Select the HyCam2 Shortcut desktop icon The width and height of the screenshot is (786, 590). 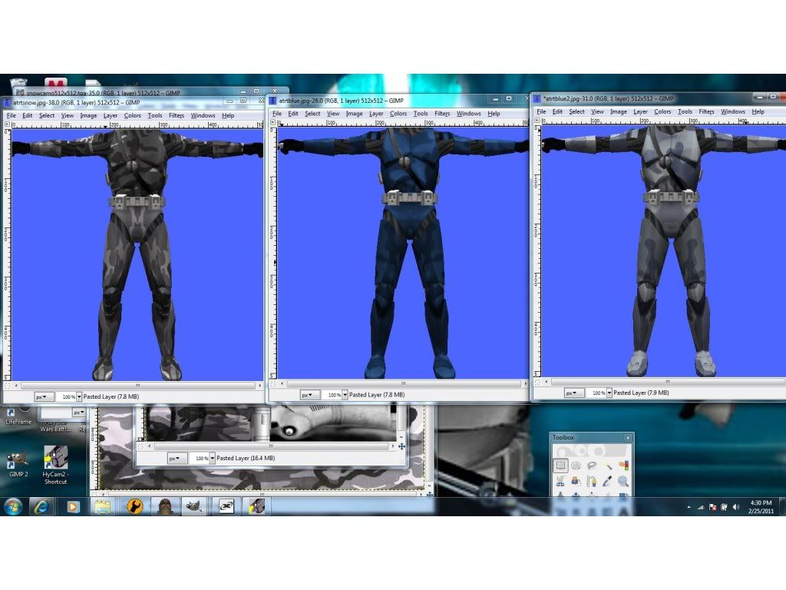(x=55, y=465)
